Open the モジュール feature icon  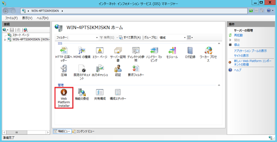[172, 51]
